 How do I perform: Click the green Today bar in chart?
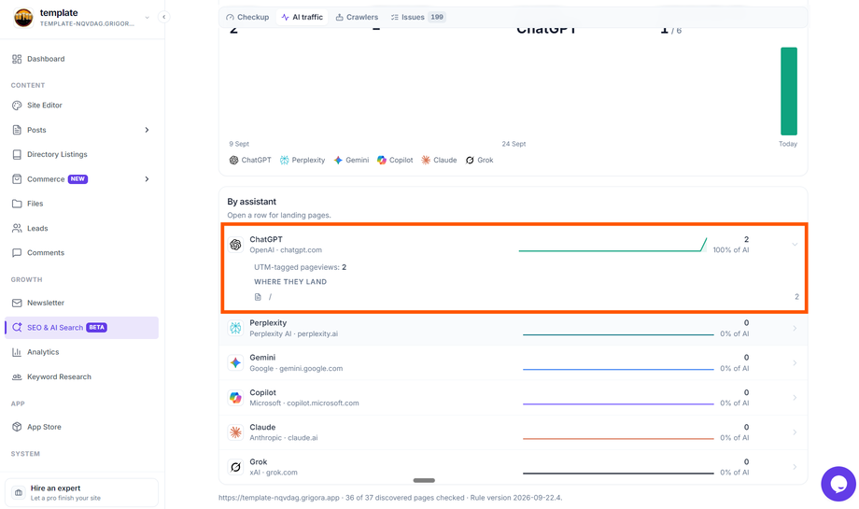tap(789, 91)
